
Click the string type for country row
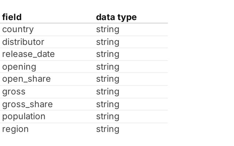(107, 30)
